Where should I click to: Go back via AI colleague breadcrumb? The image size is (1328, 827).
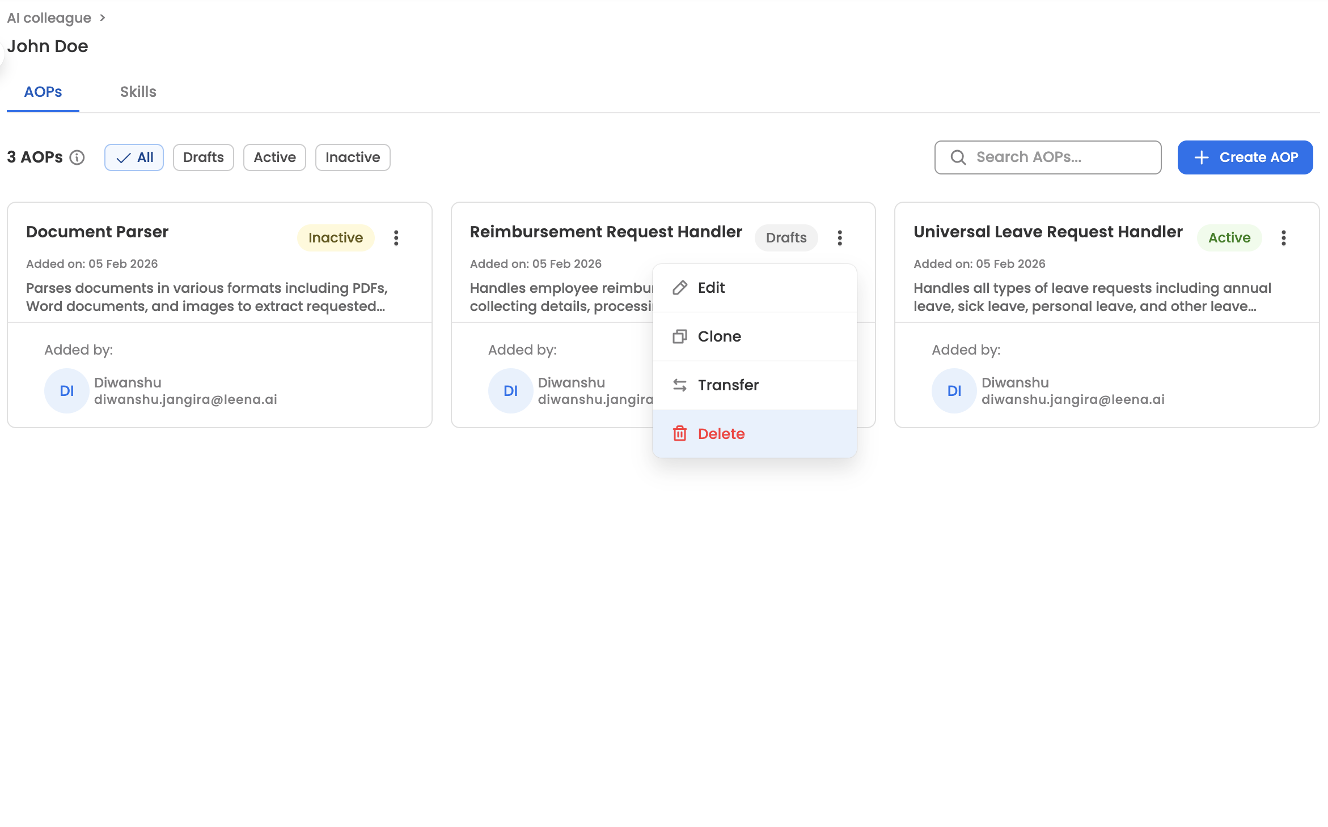pos(49,18)
